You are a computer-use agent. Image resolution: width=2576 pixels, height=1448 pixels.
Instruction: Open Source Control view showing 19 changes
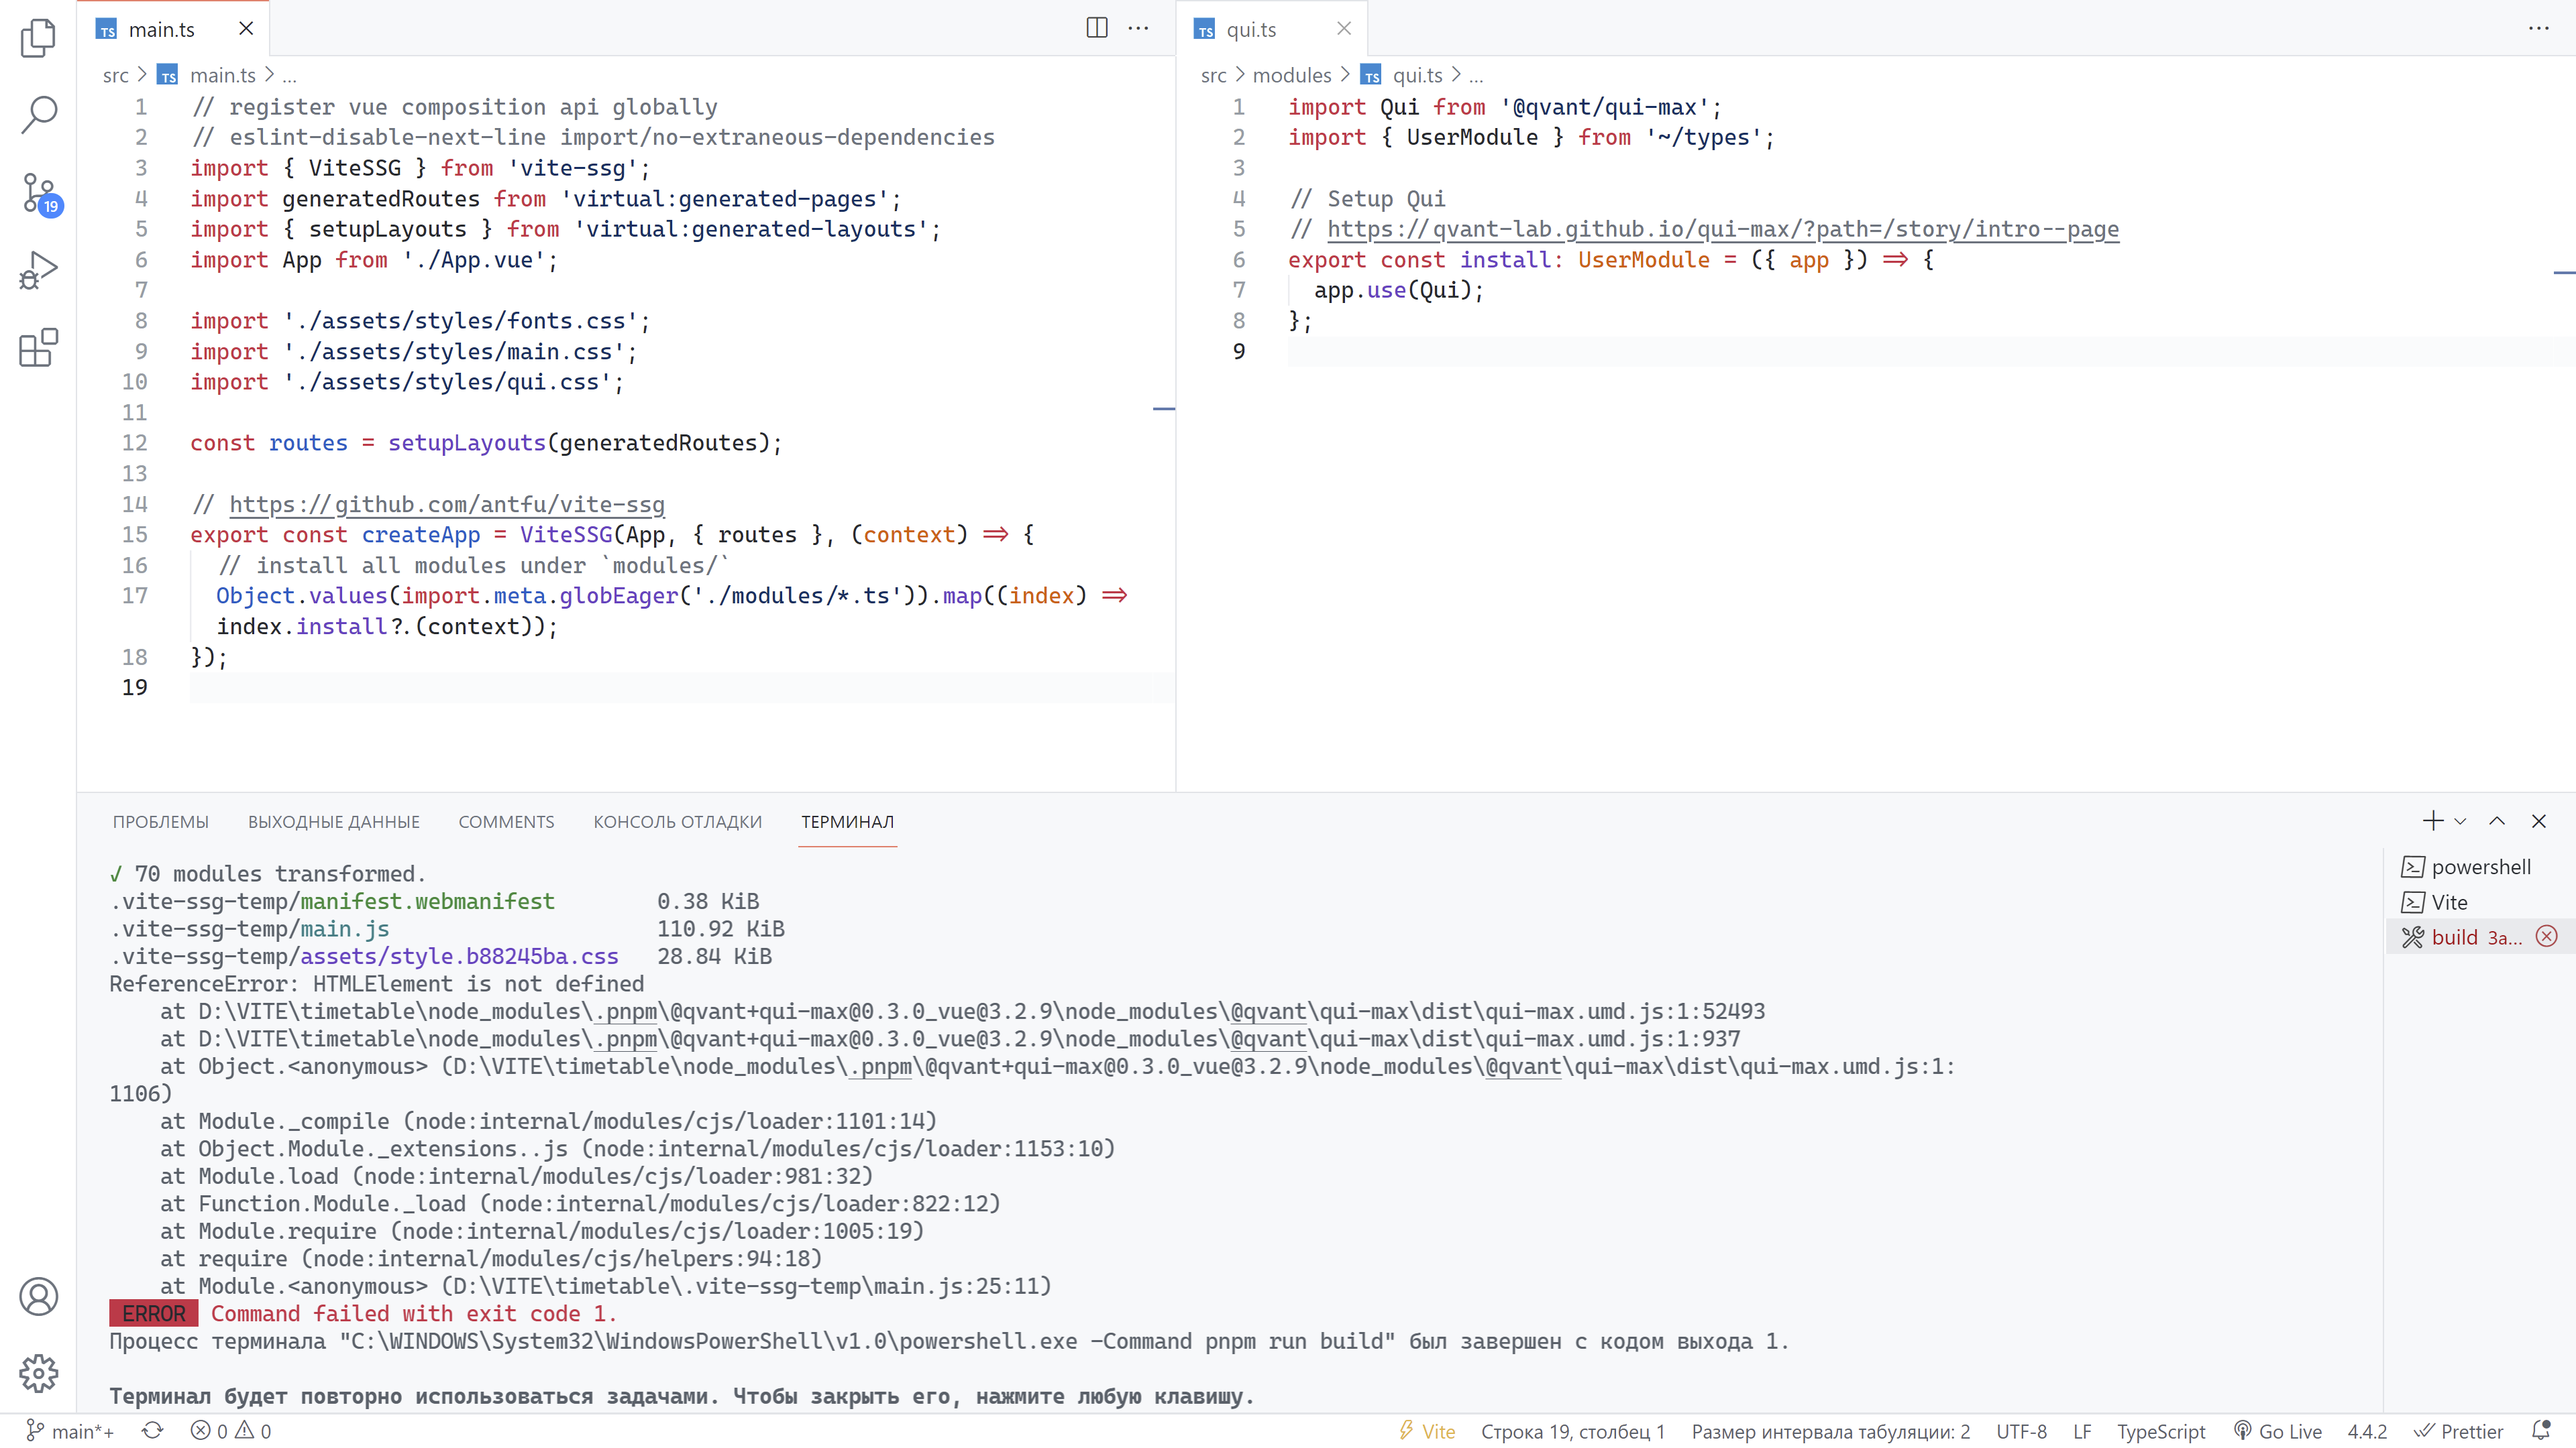click(x=38, y=192)
